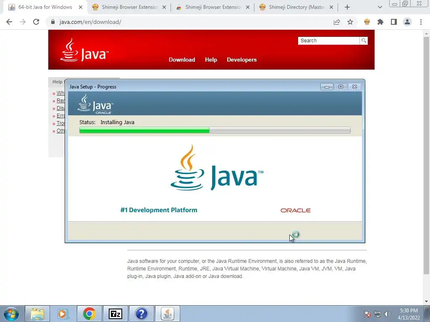Click 'Installing Java' status text

pos(118,122)
